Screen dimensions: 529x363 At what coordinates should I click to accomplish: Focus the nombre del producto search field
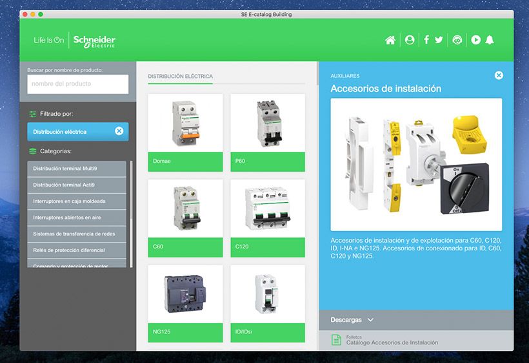tap(78, 84)
